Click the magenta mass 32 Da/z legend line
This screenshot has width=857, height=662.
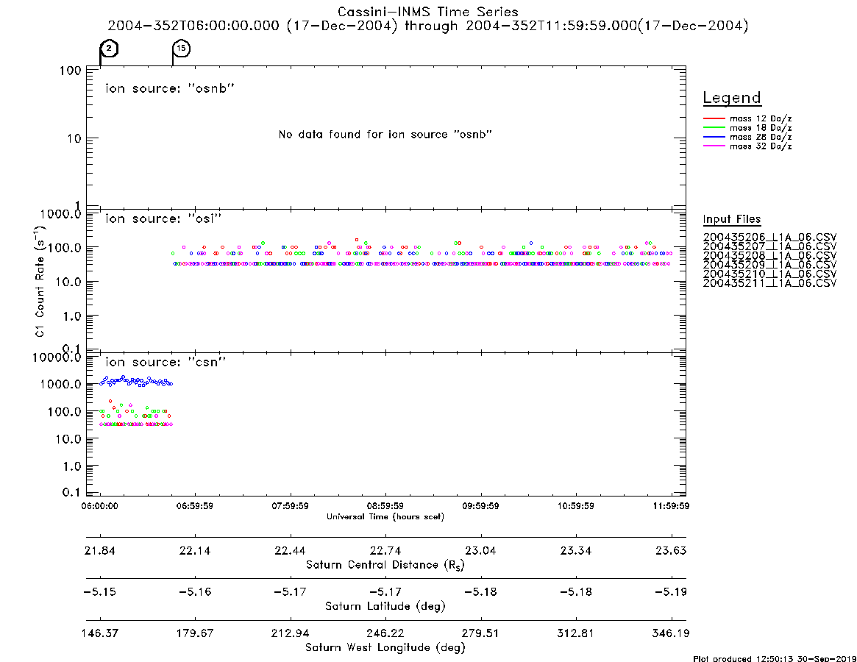(714, 146)
